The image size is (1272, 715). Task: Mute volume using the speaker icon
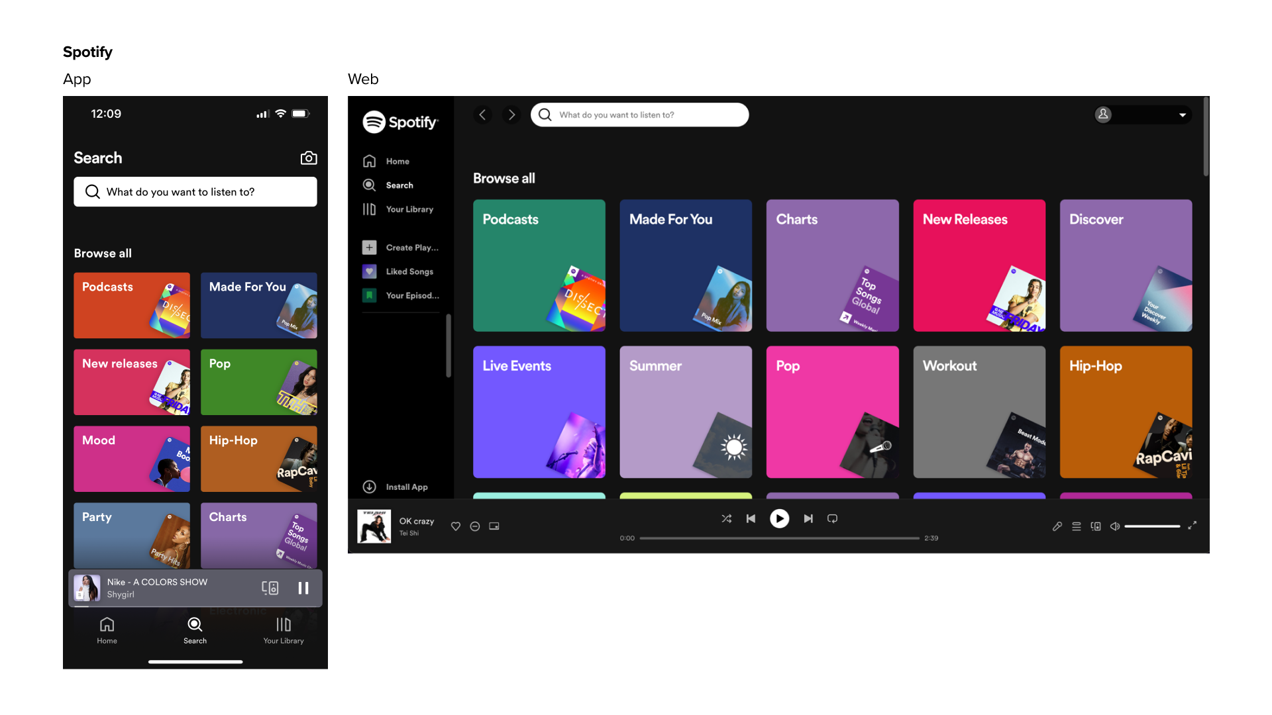1115,526
